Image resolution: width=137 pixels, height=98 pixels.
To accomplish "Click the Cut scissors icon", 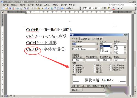I will point(32,8).
